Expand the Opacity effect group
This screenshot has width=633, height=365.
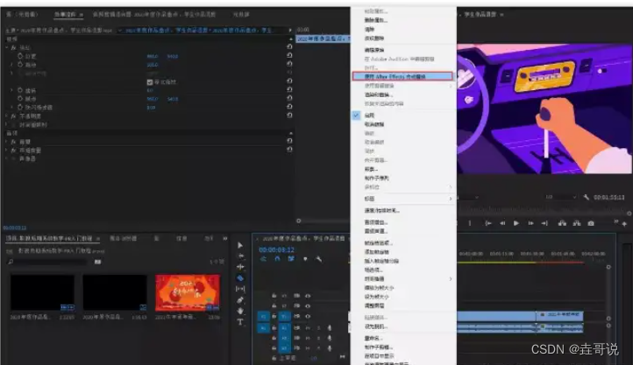click(x=7, y=116)
